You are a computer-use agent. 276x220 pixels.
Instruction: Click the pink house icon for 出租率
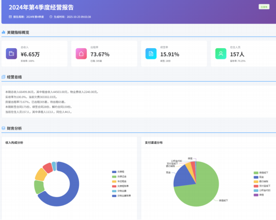tap(81, 54)
